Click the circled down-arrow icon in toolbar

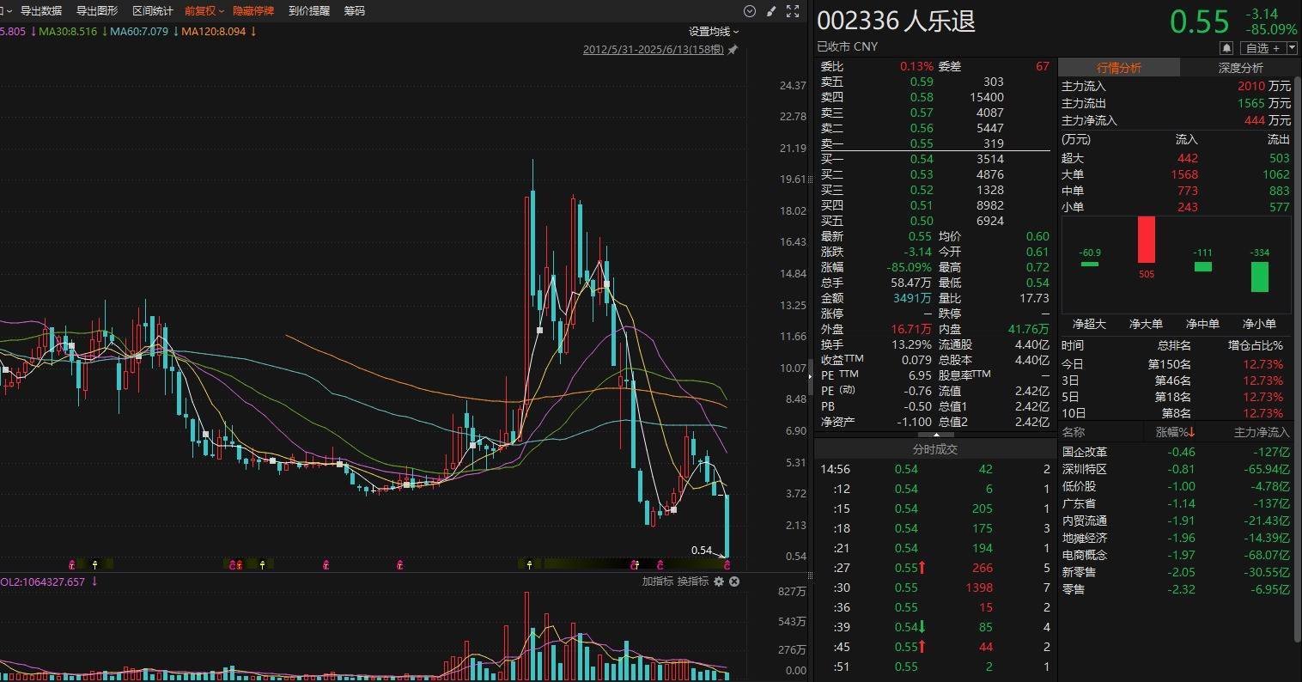coord(750,11)
